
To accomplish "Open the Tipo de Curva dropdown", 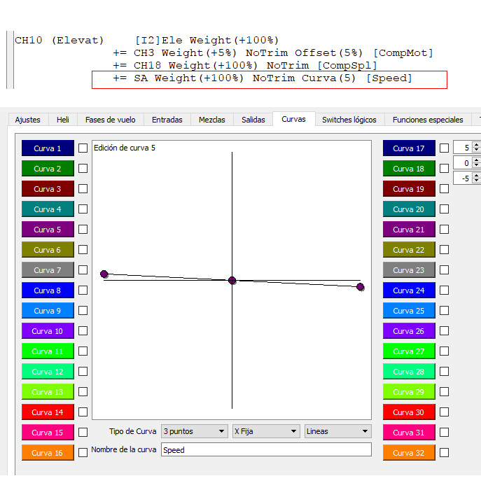I will [194, 431].
